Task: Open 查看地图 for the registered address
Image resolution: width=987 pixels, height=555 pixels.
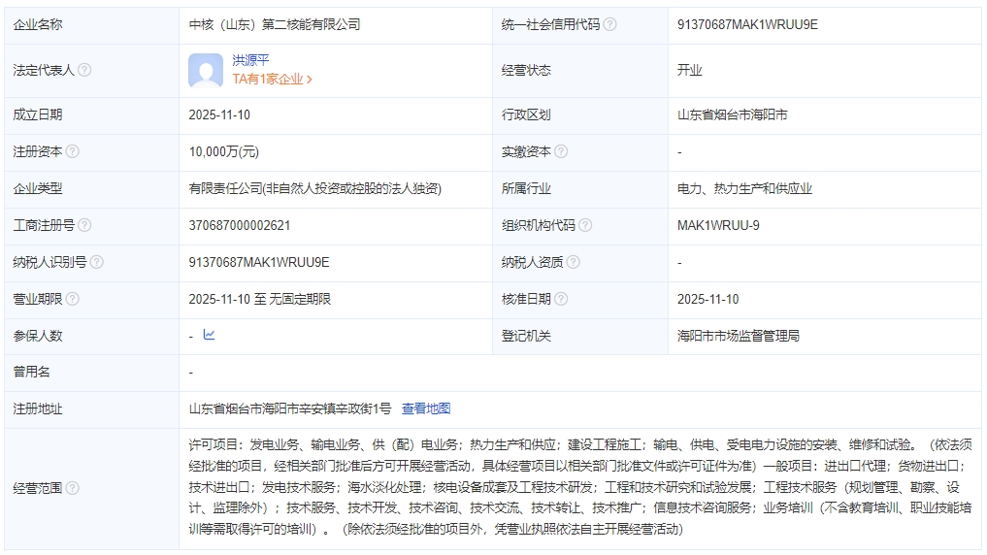Action: point(426,408)
